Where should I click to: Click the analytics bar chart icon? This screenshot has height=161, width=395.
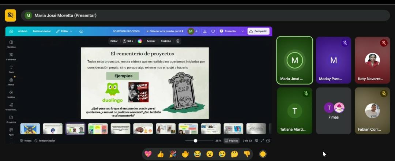(204, 31)
